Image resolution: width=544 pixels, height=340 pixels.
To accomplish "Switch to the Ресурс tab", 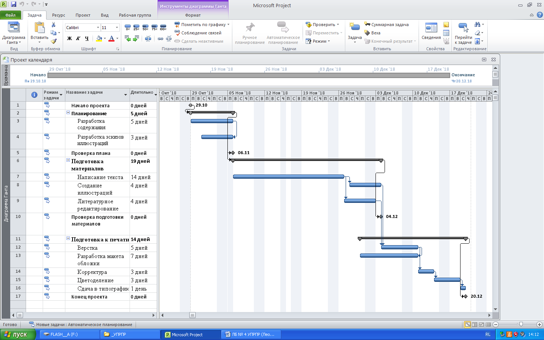I will (x=59, y=15).
